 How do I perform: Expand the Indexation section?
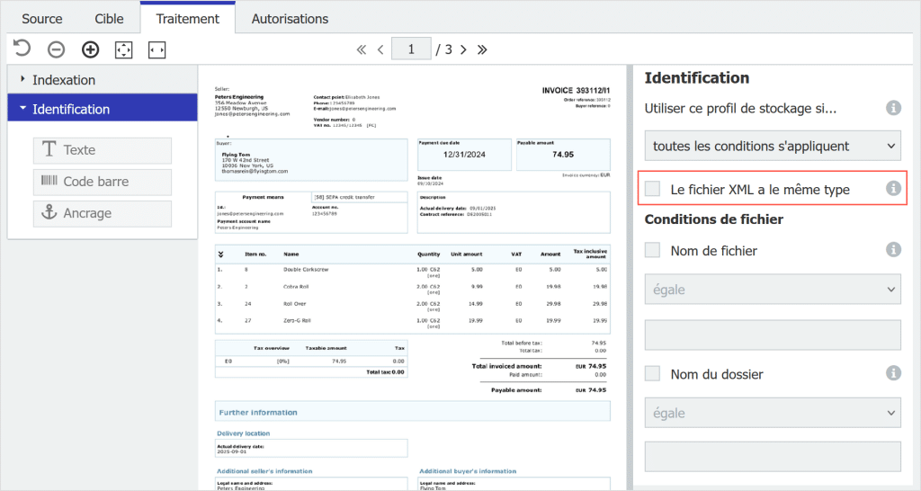[63, 80]
